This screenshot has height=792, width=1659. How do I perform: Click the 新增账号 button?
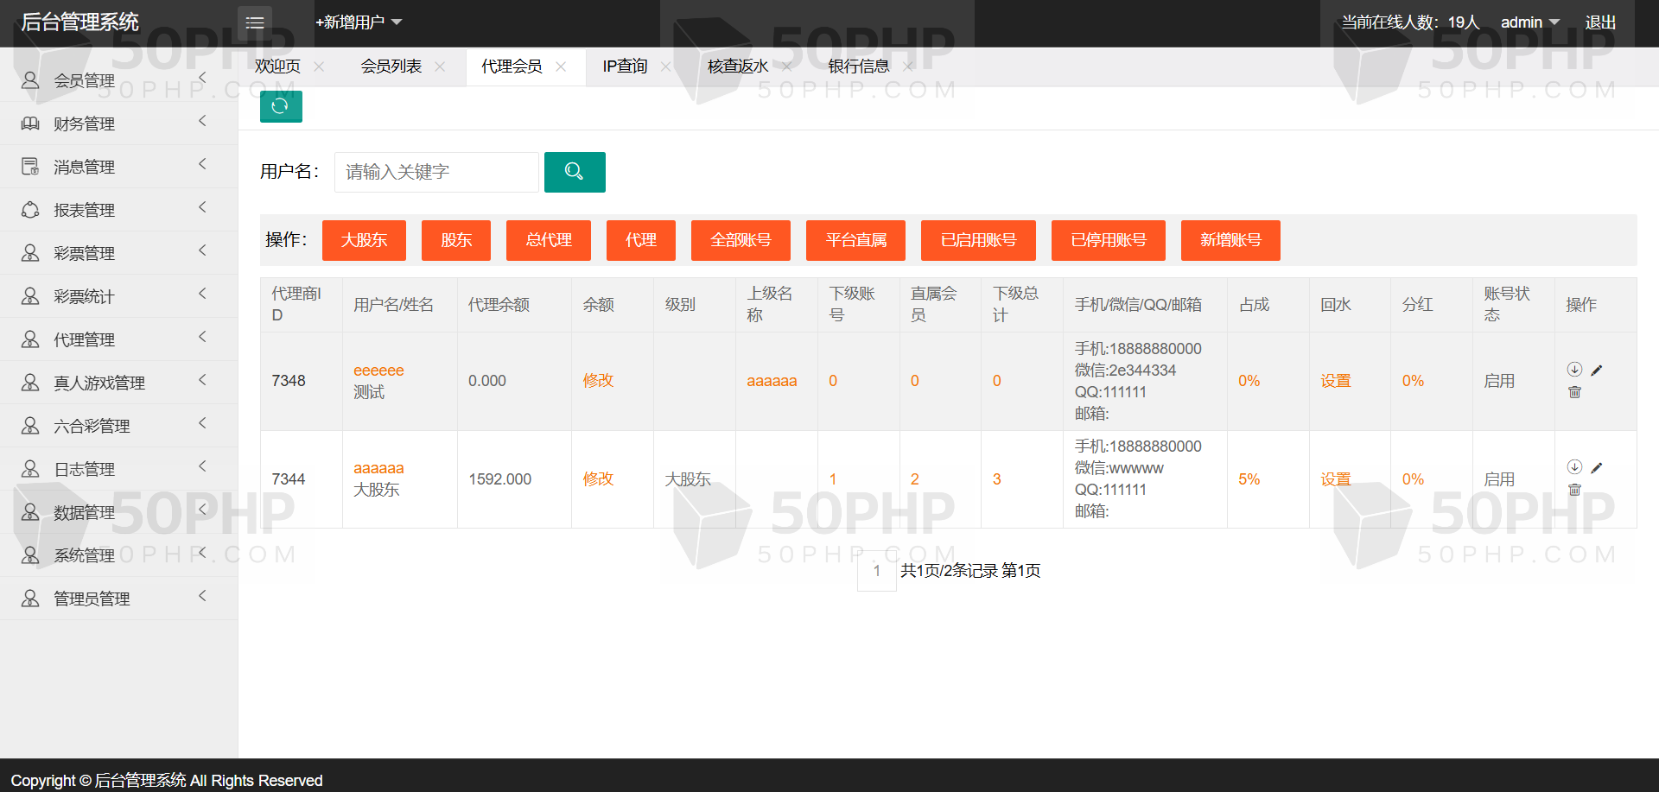pyautogui.click(x=1230, y=240)
